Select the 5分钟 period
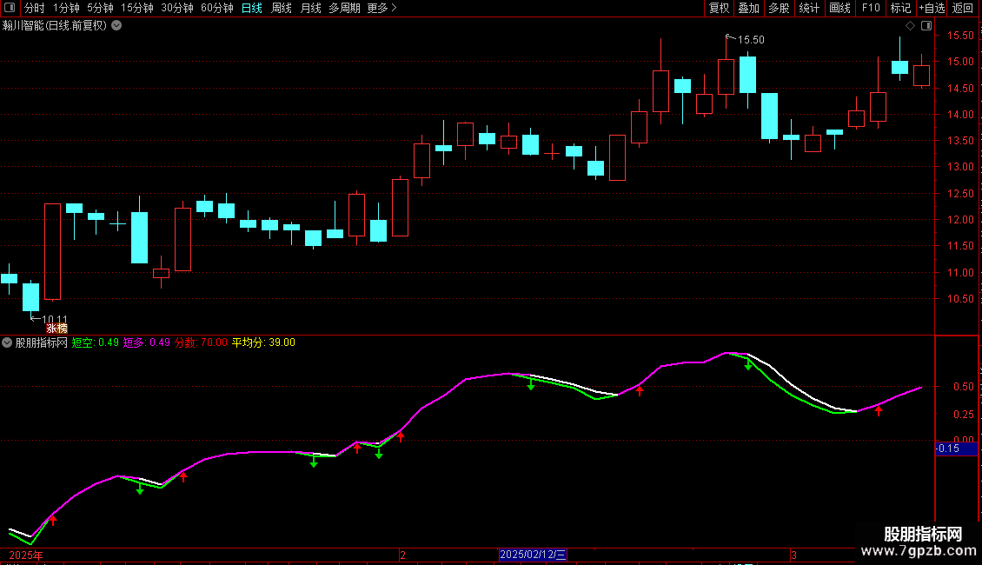Viewport: 982px width, 565px height. [100, 8]
